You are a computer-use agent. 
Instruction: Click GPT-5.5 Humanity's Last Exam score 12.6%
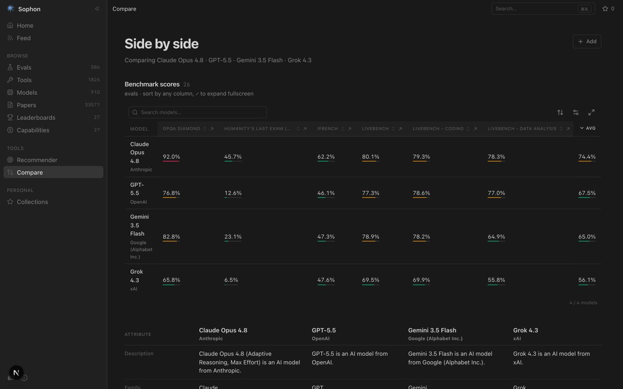(x=233, y=193)
